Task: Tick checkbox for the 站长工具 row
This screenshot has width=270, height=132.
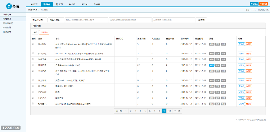Action: pos(32,59)
